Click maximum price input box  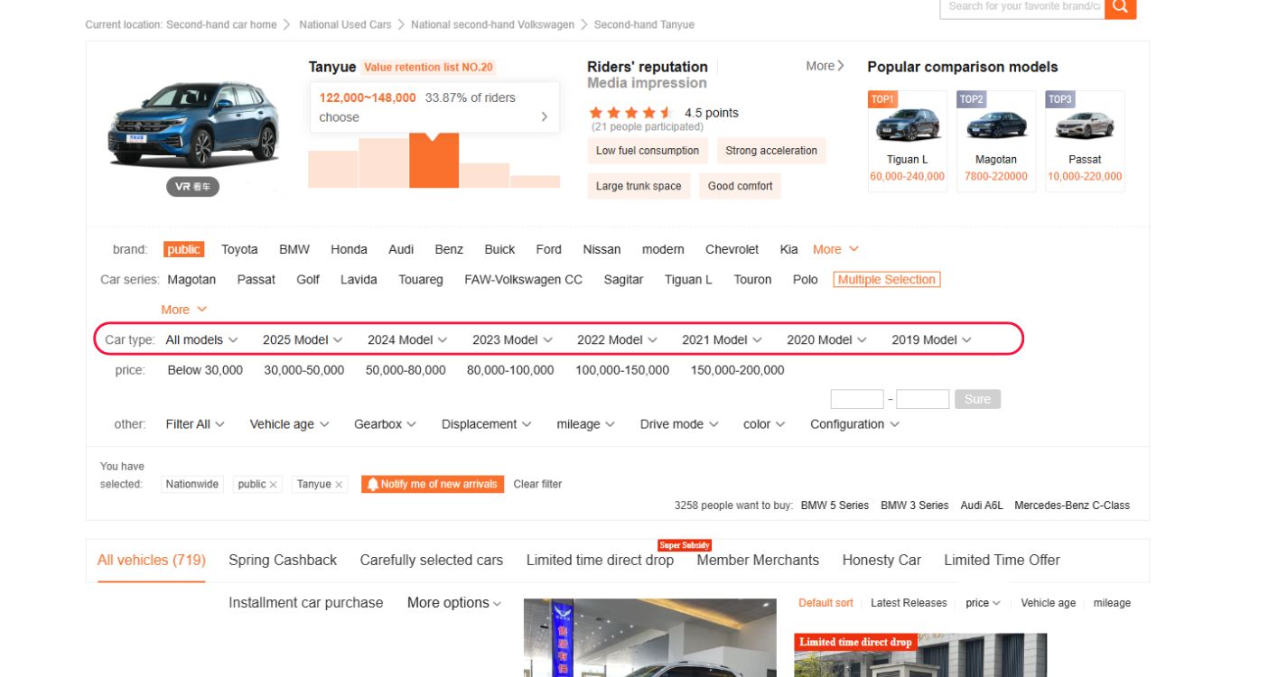922,399
